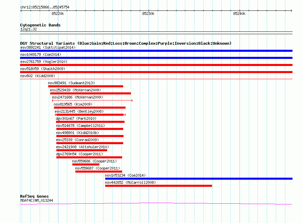
Task: Click the 85220k ruler tick label
Action: point(58,14)
